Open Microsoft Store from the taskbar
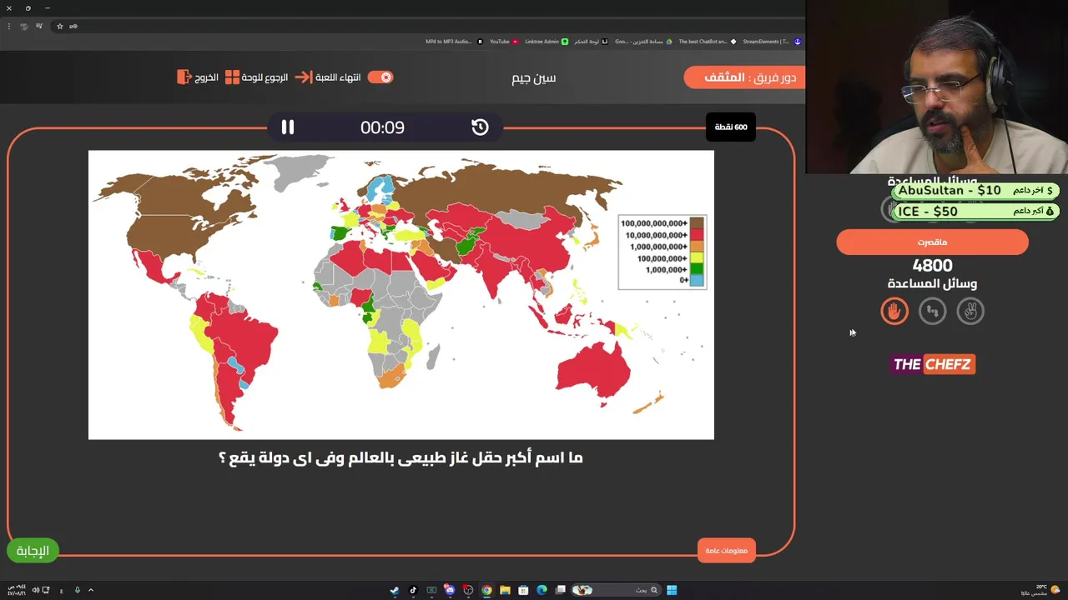1068x600 pixels. tap(523, 590)
